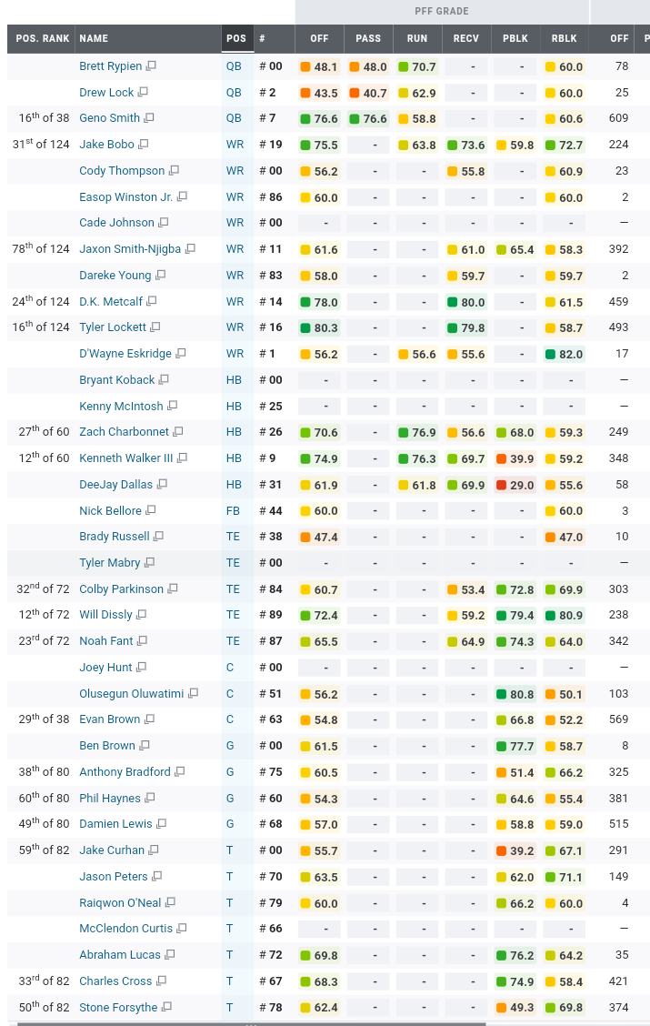The image size is (650, 1026).
Task: Sort by PASS grade column header
Action: 368,38
